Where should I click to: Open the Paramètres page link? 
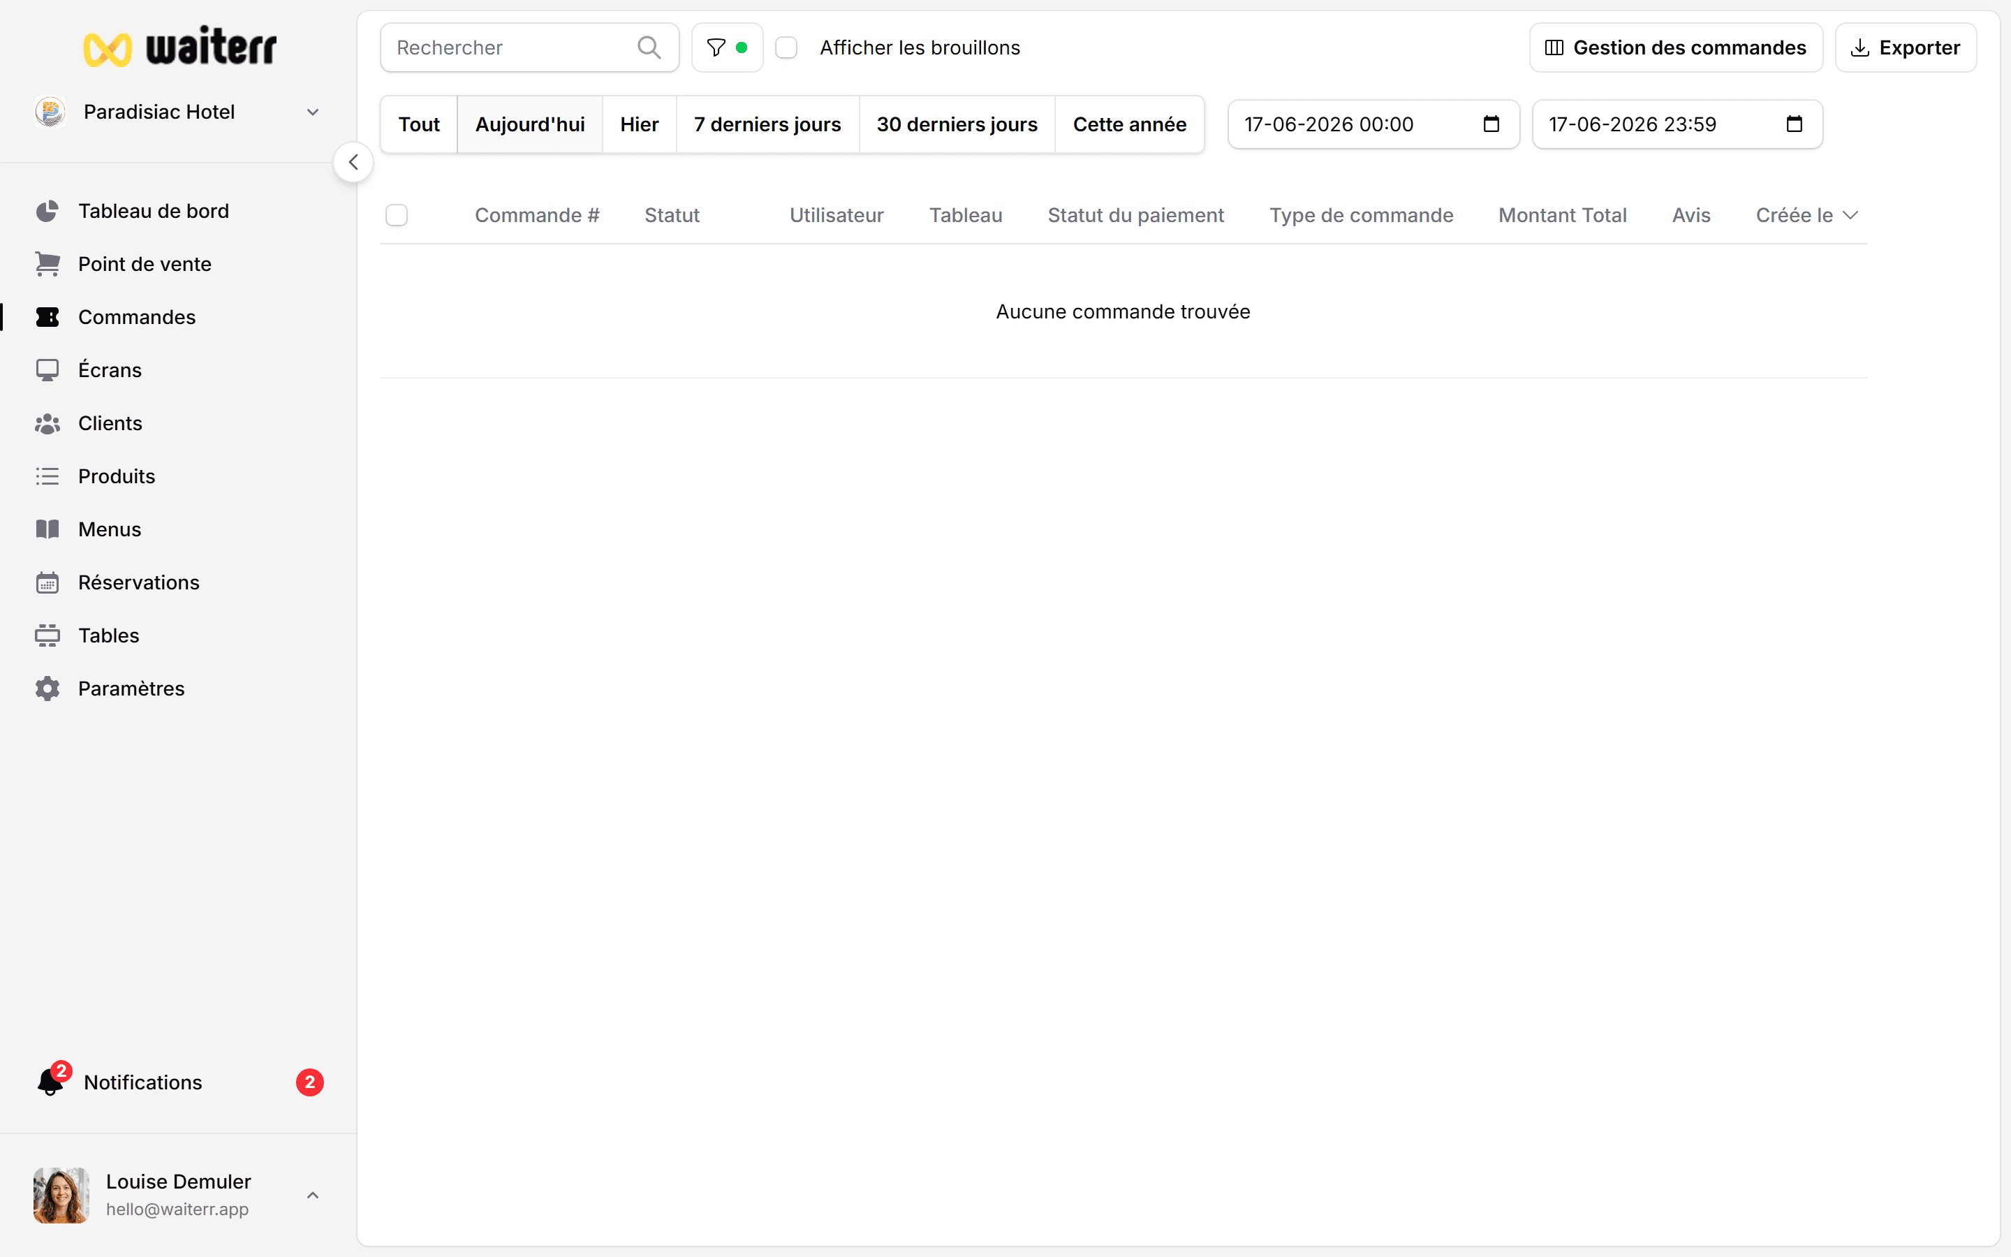pyautogui.click(x=131, y=689)
